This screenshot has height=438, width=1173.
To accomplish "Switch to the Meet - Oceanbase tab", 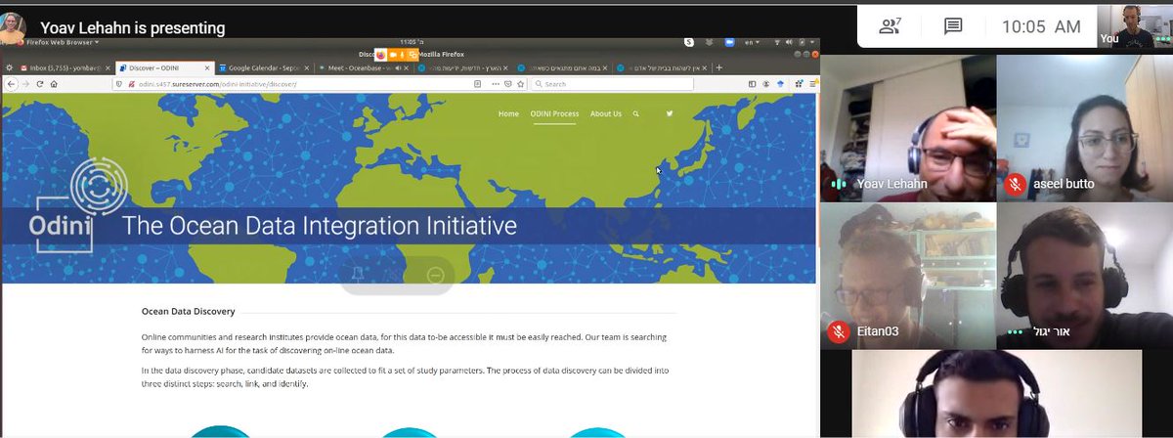I will tap(362, 68).
